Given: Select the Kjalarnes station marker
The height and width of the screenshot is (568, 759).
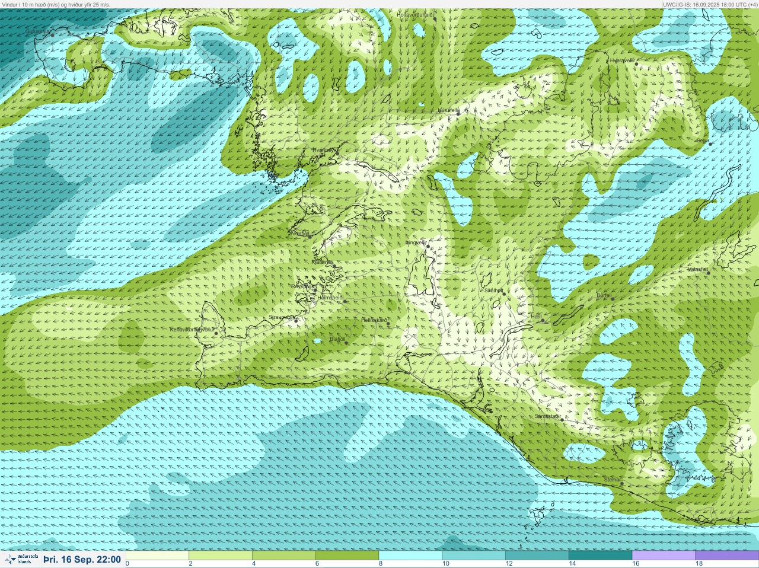Looking at the screenshot, I should point(334,266).
